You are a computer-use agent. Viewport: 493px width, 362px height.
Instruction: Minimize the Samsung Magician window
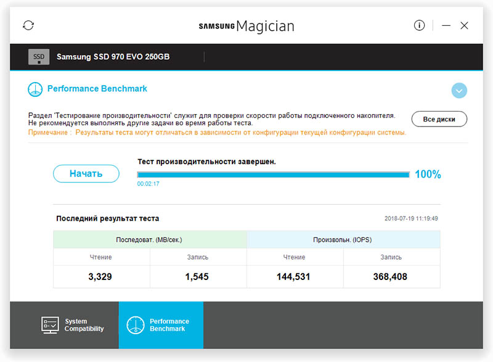click(446, 25)
